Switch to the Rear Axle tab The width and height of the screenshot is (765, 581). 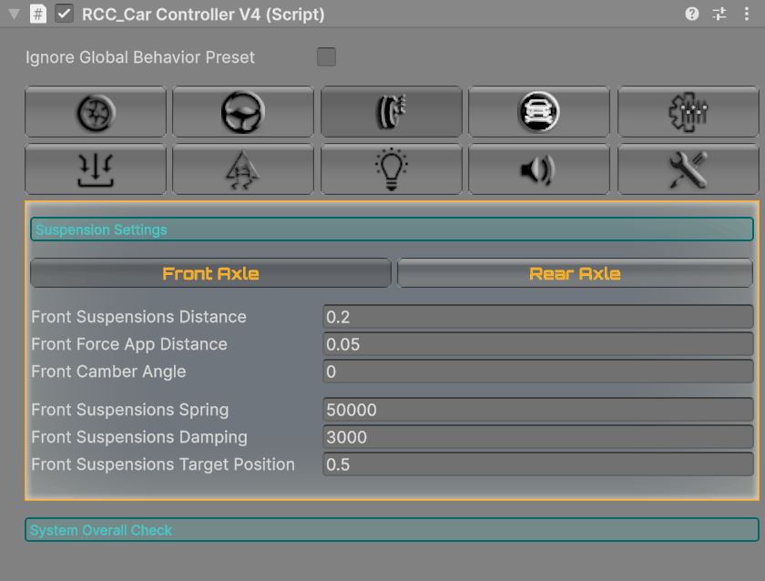tap(576, 273)
